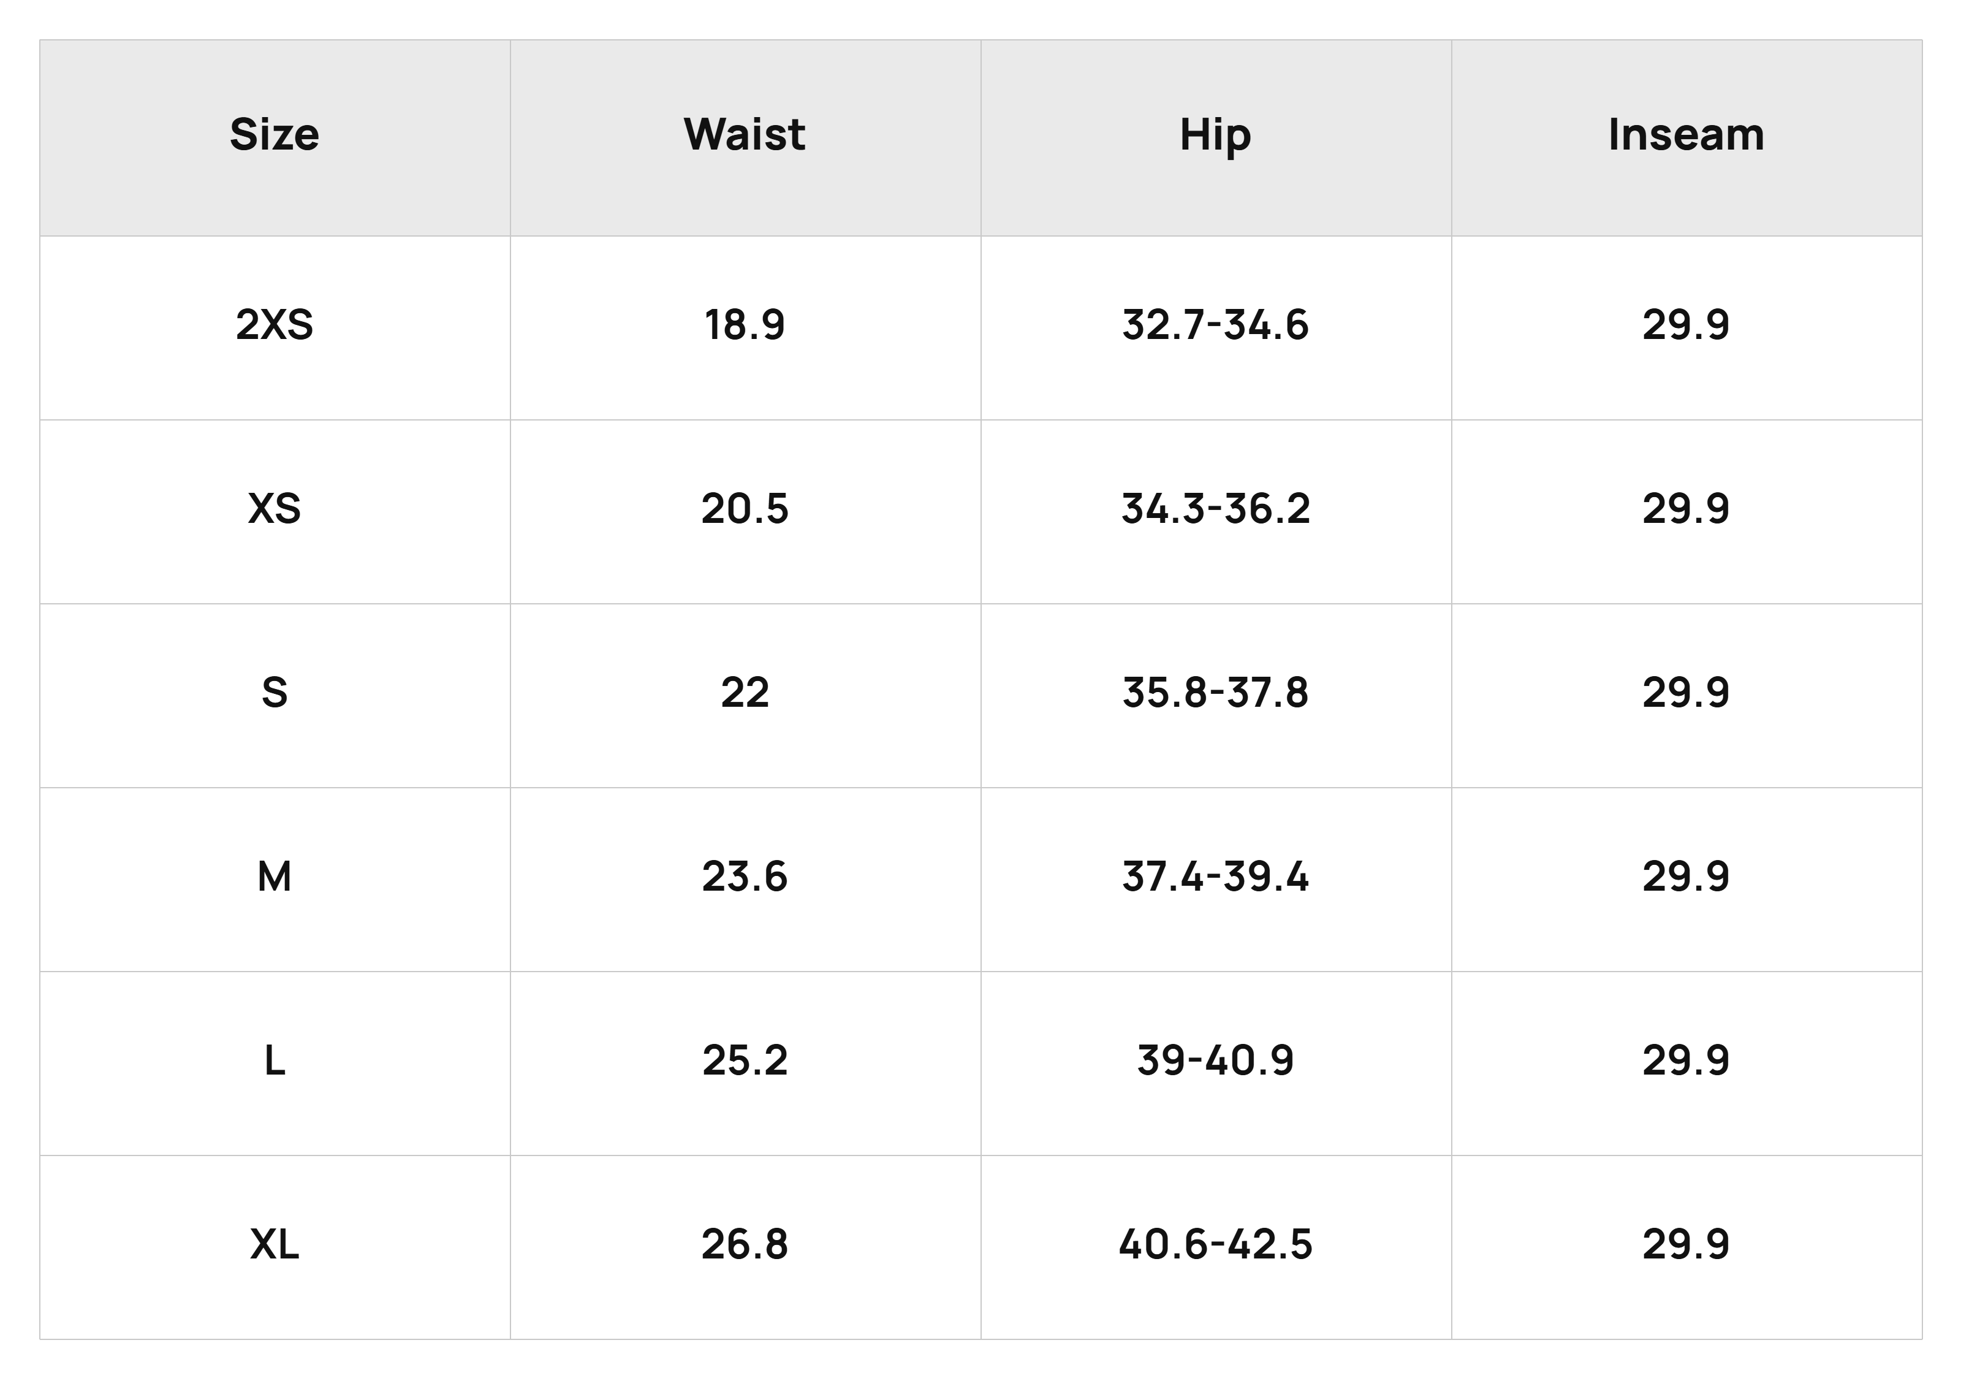Click hip range 32.7-34.6
This screenshot has width=1961, height=1378.
coord(1215,325)
